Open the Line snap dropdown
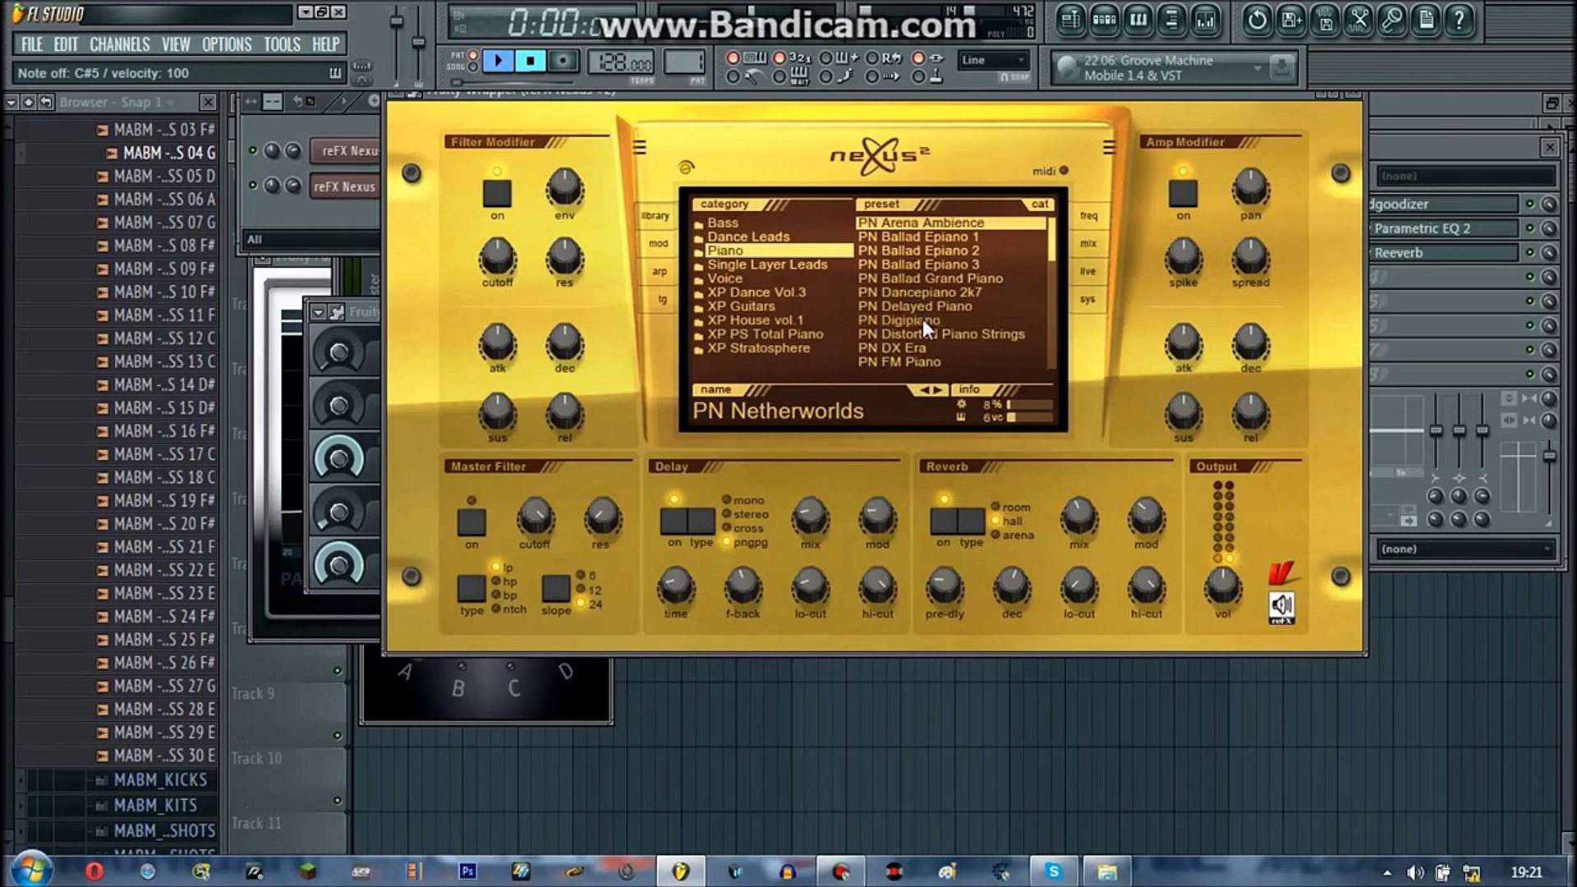The width and height of the screenshot is (1577, 887). click(x=994, y=60)
